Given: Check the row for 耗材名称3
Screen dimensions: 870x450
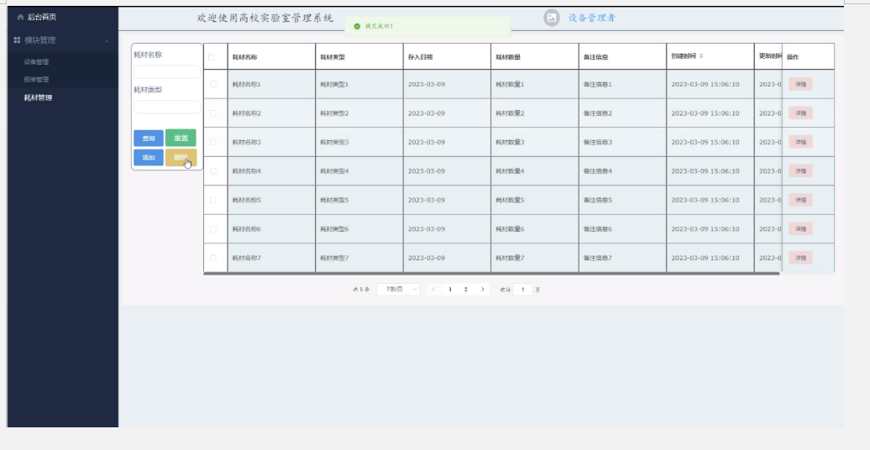Looking at the screenshot, I should click(x=213, y=142).
